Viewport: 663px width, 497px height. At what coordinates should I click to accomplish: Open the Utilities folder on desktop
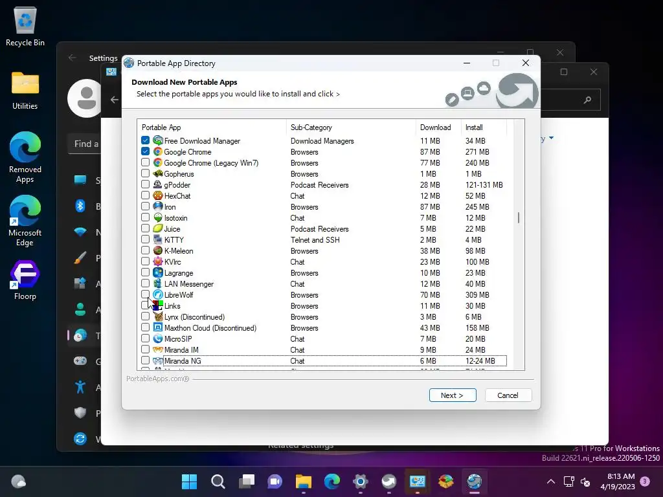click(x=25, y=91)
